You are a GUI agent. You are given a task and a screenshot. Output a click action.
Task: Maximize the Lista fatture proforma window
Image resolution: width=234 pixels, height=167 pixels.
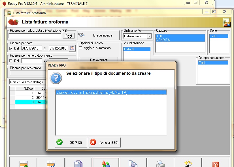214,12
